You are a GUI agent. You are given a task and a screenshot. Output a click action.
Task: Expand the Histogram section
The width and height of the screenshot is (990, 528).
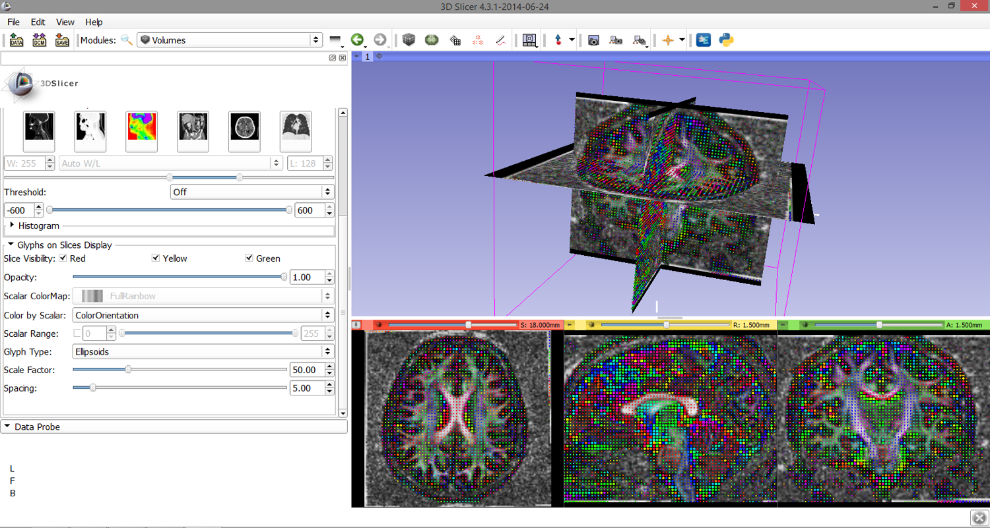[x=38, y=225]
